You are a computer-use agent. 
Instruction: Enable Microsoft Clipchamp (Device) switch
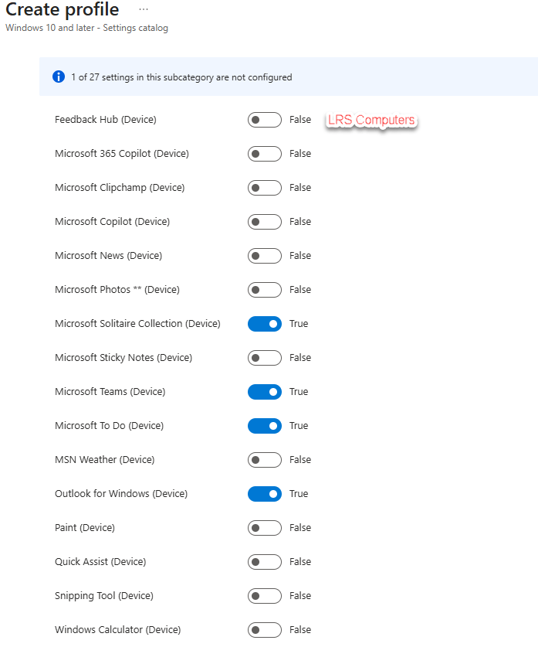click(264, 188)
